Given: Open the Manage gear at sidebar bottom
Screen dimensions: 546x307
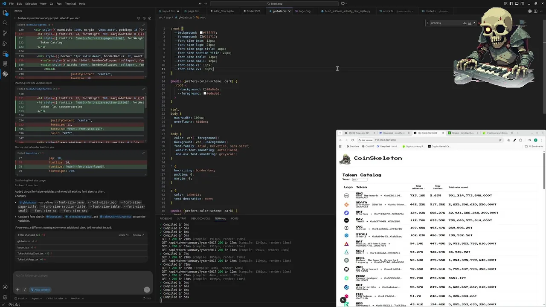Looking at the screenshot, I should point(5,297).
